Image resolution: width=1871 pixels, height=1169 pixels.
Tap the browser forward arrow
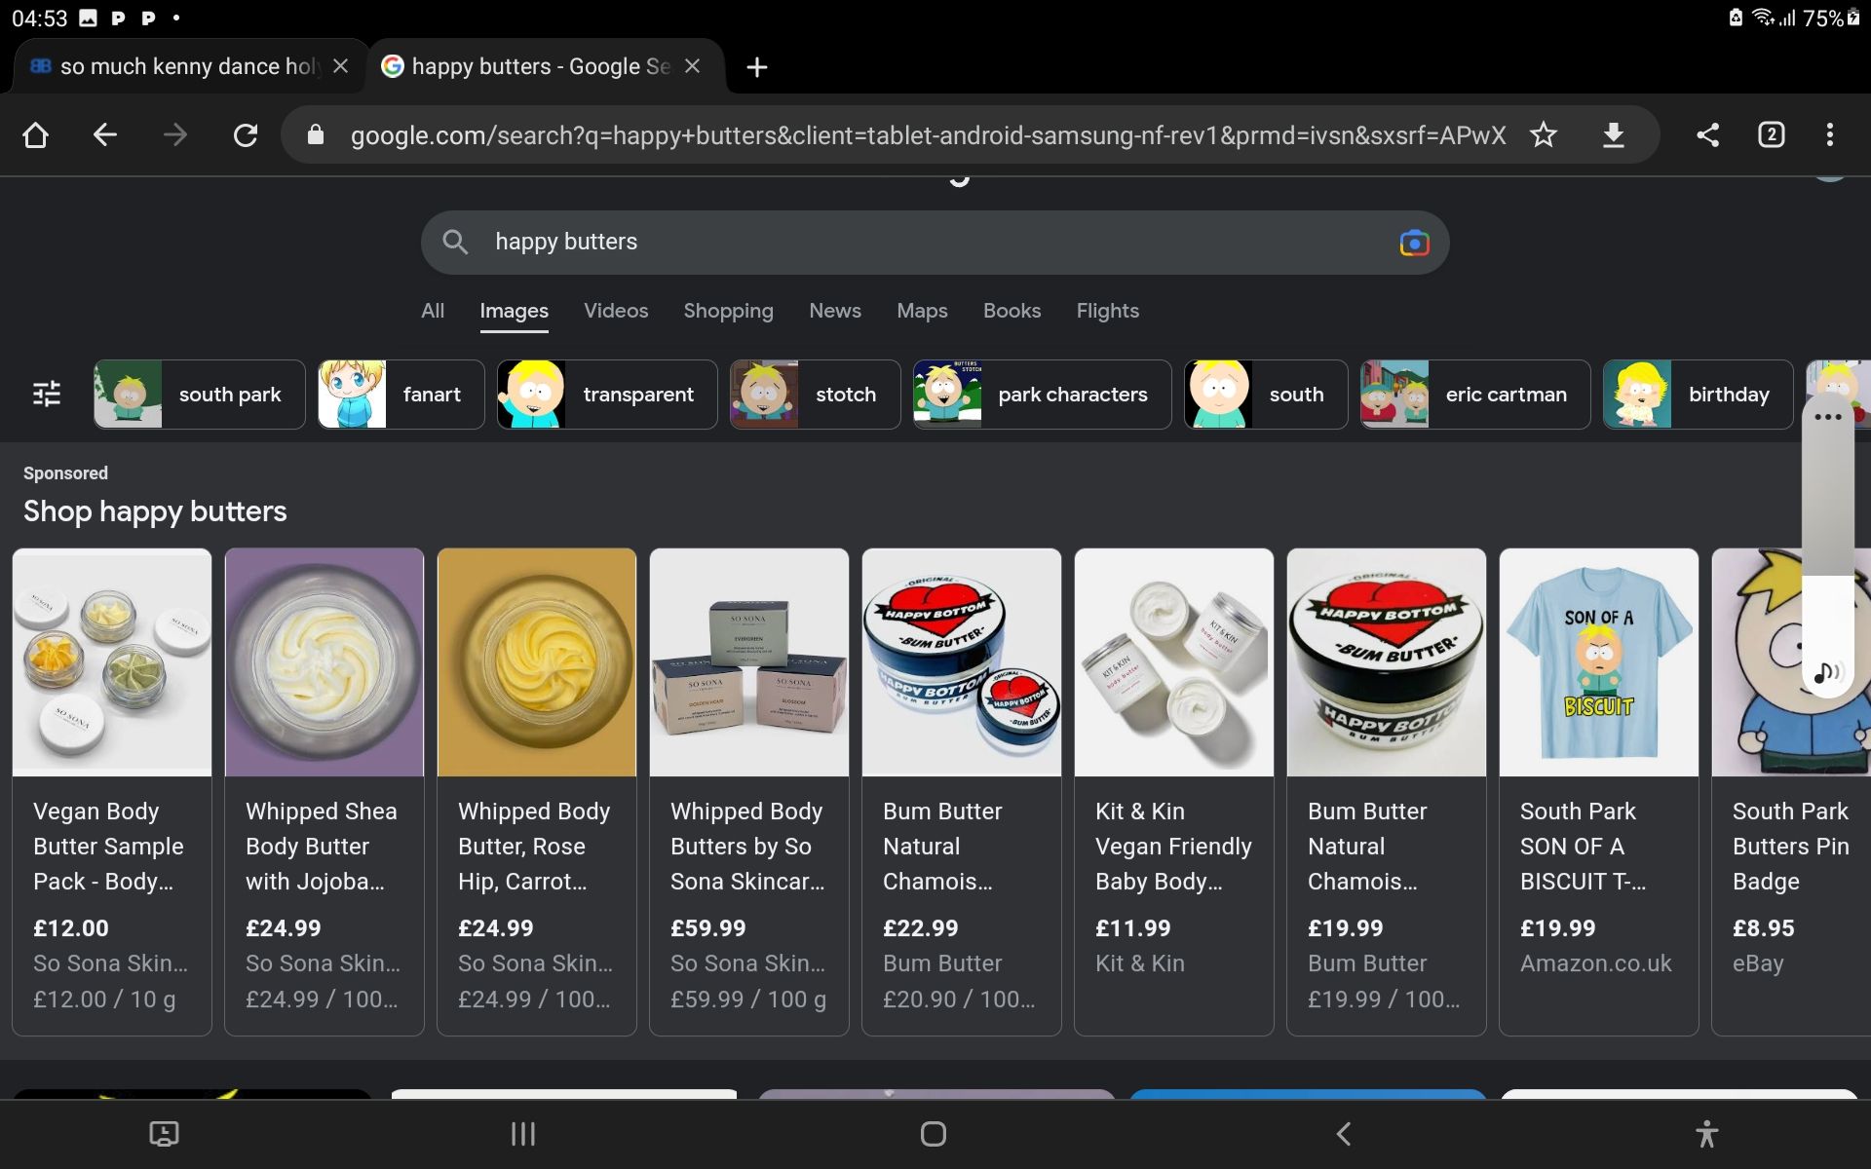click(x=175, y=134)
